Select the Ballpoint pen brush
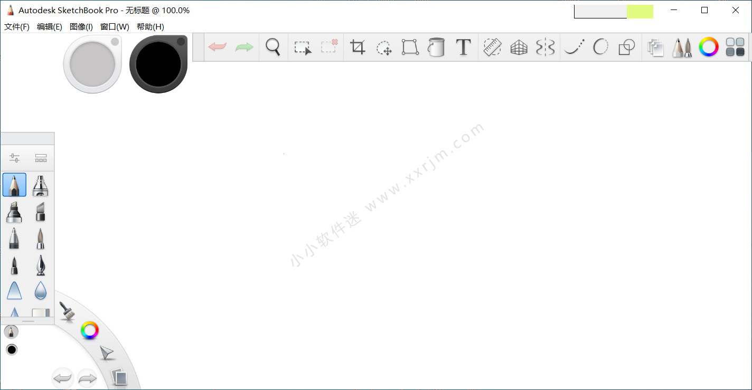The image size is (752, 390). click(14, 239)
